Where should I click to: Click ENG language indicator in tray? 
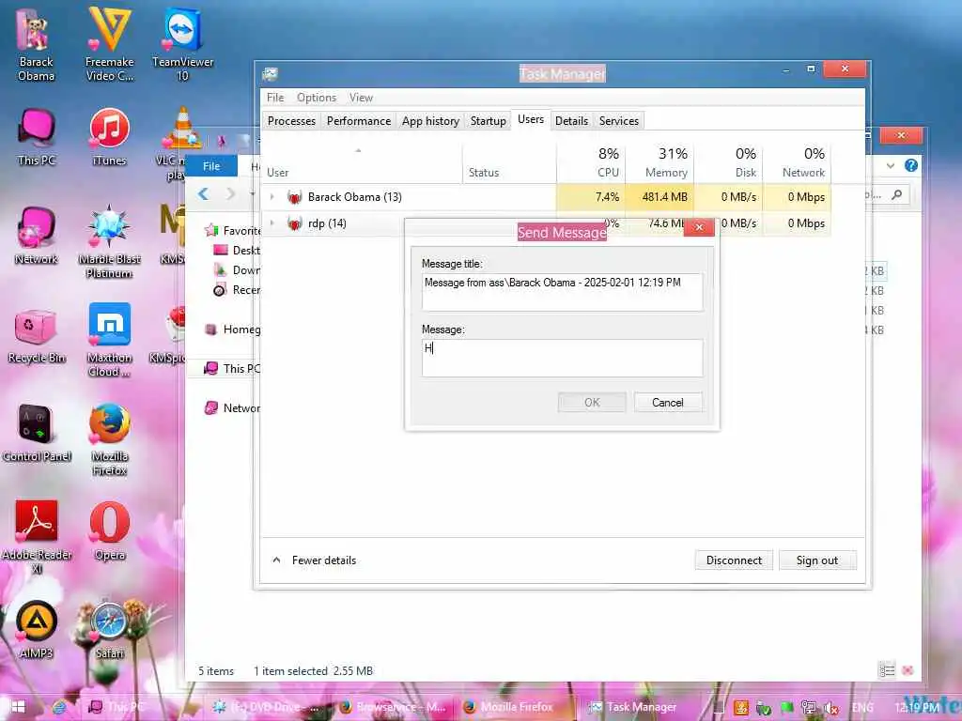coord(862,708)
